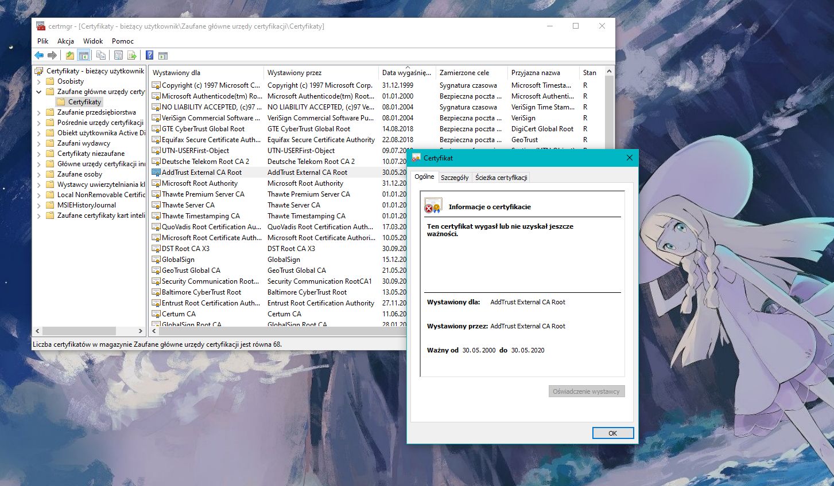Collapse the Zaufane główne urzędy certyfikacji node
Screen dimensions: 834x486
pyautogui.click(x=39, y=92)
